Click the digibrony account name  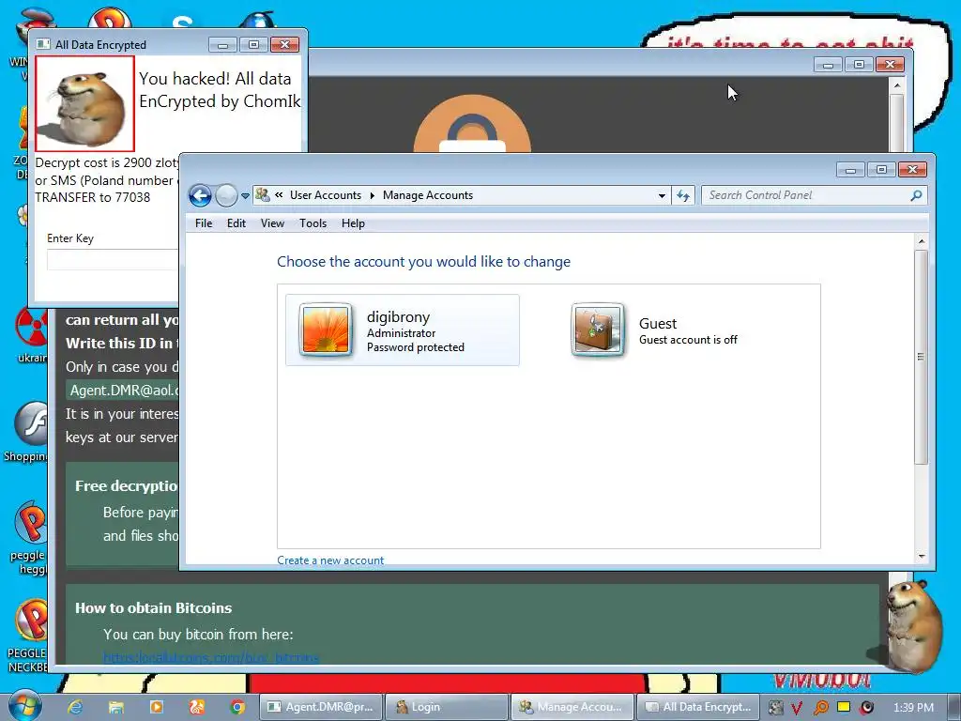tap(398, 317)
